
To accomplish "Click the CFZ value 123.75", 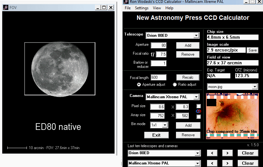I will (x=247, y=76).
